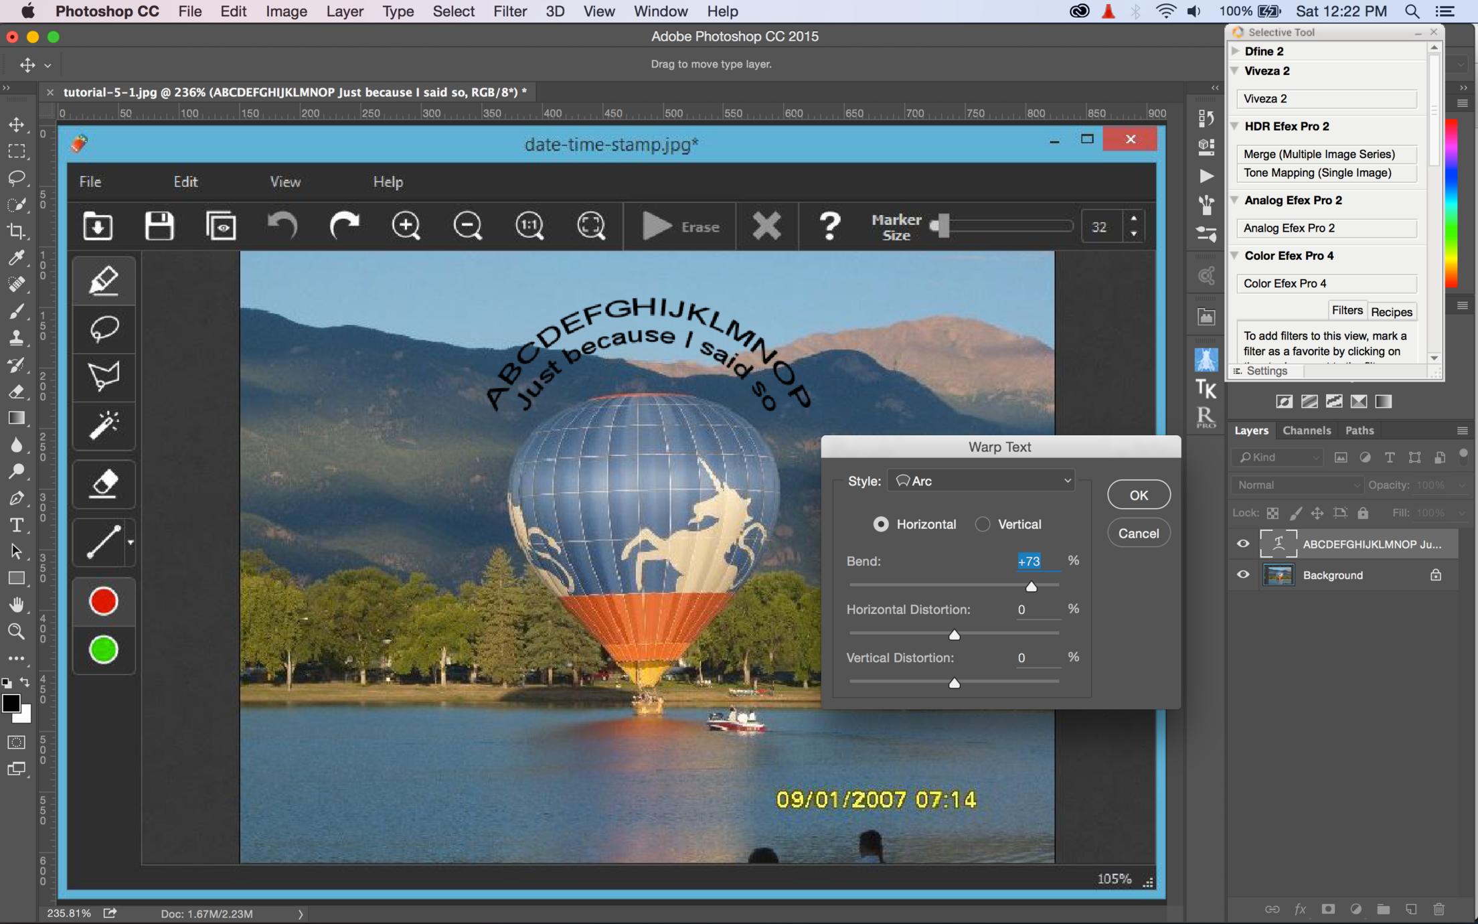1478x924 pixels.
Task: Click the Bend percentage input field
Action: pyautogui.click(x=1037, y=561)
